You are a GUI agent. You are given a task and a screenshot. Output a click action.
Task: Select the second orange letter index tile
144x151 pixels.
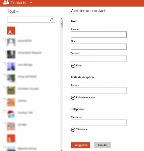click(11, 138)
